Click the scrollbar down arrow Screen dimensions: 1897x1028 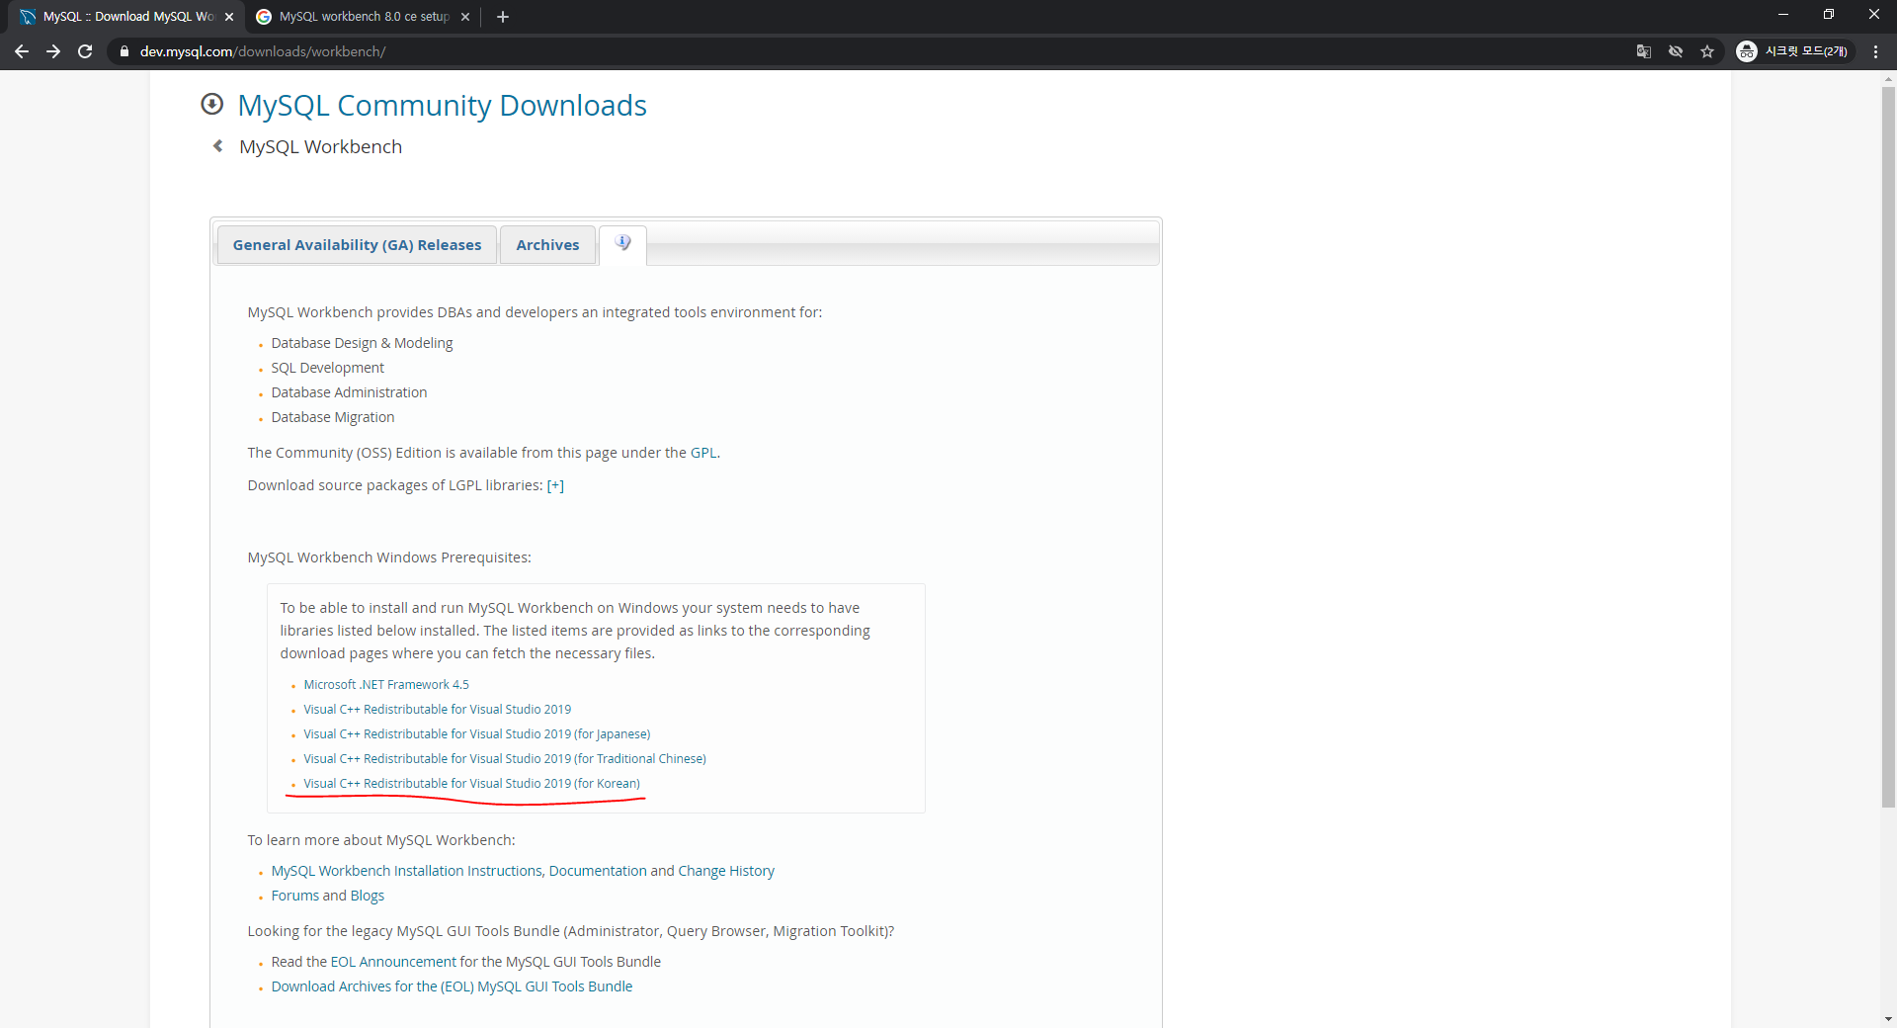tap(1888, 1019)
